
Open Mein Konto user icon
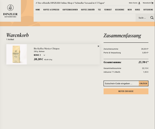pyautogui.click(x=139, y=3)
